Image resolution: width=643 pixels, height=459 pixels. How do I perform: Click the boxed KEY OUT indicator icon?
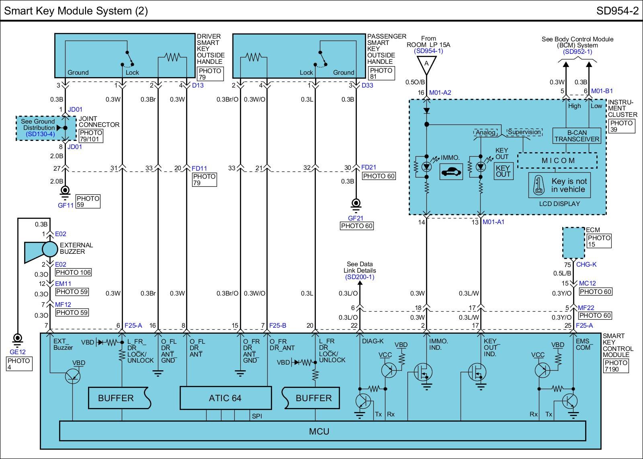point(503,171)
